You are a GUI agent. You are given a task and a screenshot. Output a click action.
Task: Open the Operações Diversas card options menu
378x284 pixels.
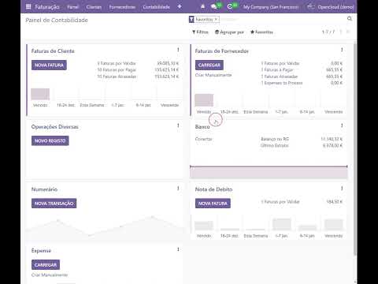[178, 125]
